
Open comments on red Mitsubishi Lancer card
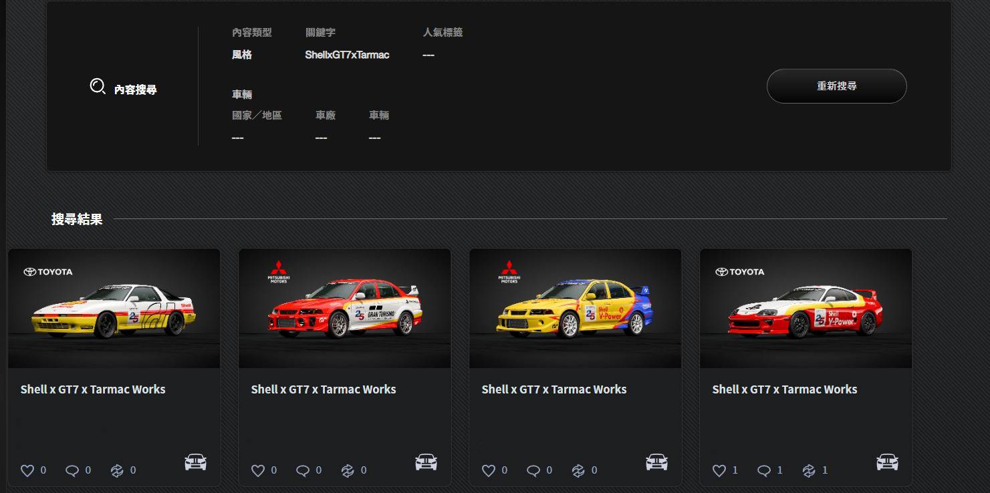[303, 470]
